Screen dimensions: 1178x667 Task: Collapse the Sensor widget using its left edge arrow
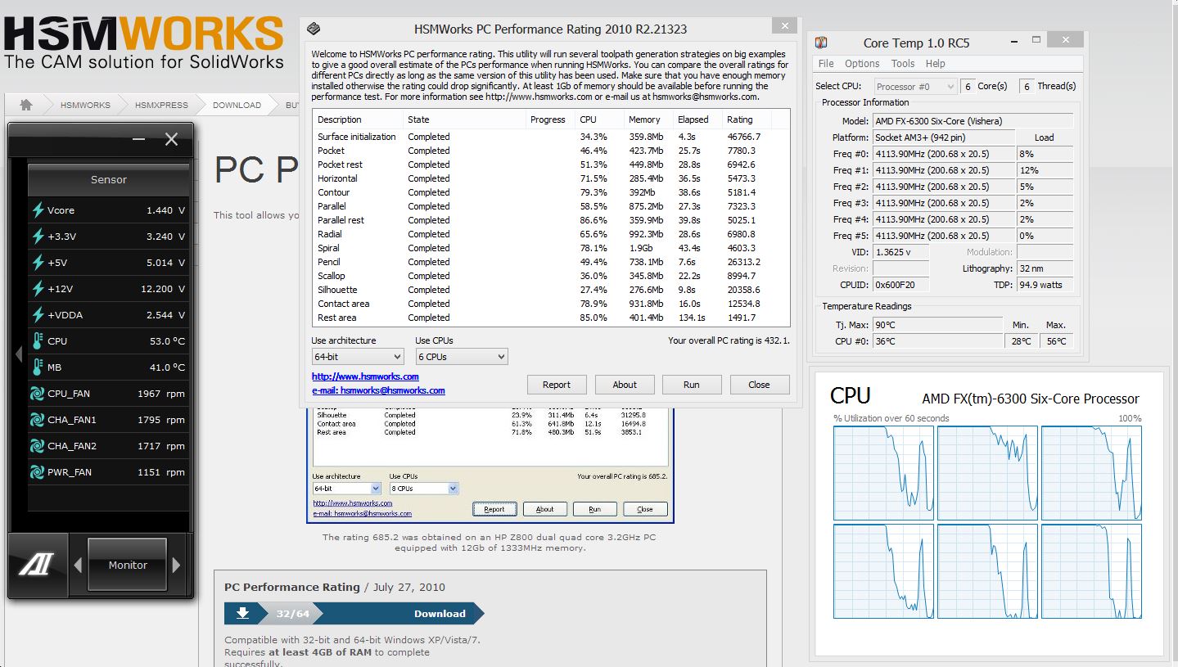click(x=19, y=354)
